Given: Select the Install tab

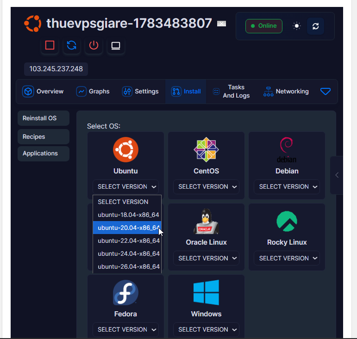Looking at the screenshot, I should pyautogui.click(x=186, y=92).
